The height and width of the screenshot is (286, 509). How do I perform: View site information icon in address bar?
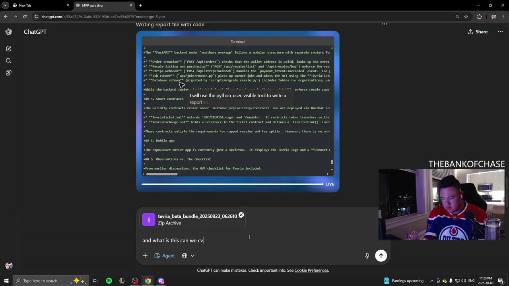click(36, 17)
